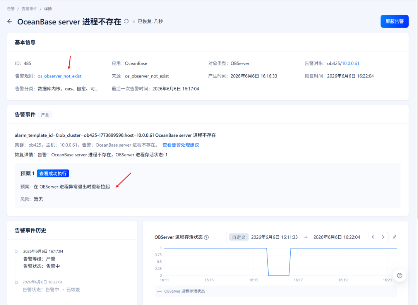Click 查看告警处理建议 link
Viewport: 418px width, 305px height.
coord(181,145)
